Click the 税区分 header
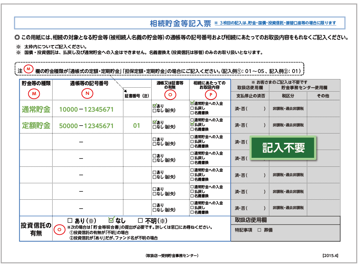Screen dimensions: 358x267 tap(288, 96)
